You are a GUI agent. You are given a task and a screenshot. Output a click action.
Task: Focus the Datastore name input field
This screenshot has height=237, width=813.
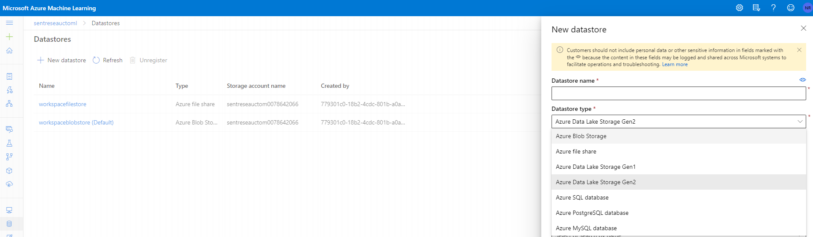pos(679,93)
